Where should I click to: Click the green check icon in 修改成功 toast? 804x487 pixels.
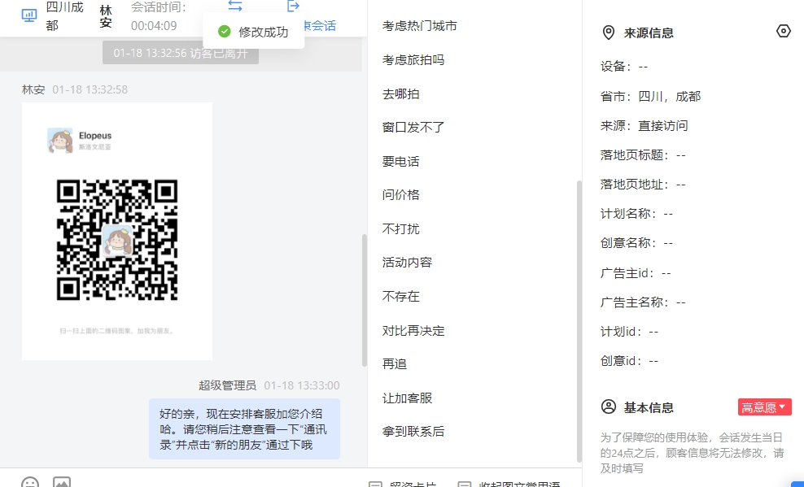[224, 32]
